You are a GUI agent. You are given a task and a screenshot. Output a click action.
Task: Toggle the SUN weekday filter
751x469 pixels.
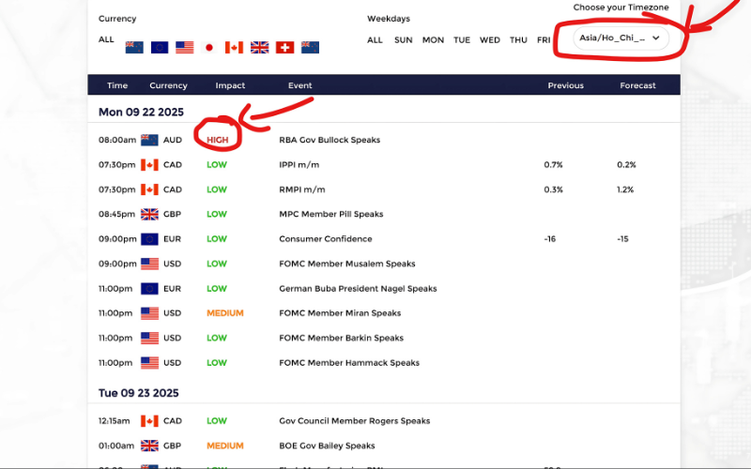coord(403,40)
